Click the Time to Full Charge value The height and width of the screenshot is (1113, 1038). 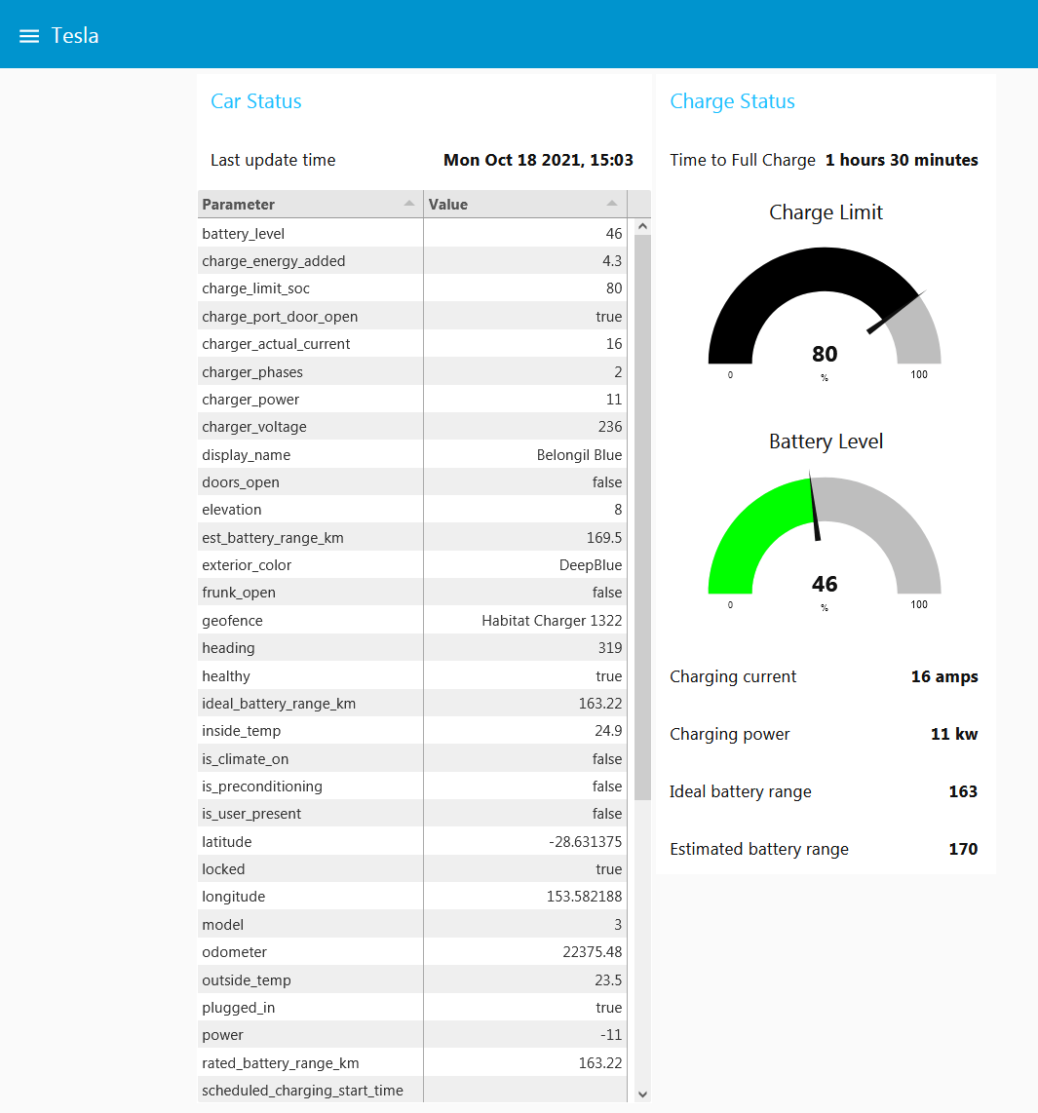[901, 160]
